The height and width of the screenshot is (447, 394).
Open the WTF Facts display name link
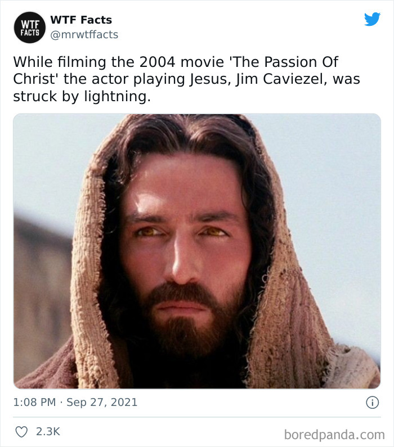click(x=81, y=20)
